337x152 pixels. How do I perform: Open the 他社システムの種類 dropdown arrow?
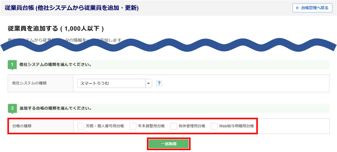tap(149, 83)
